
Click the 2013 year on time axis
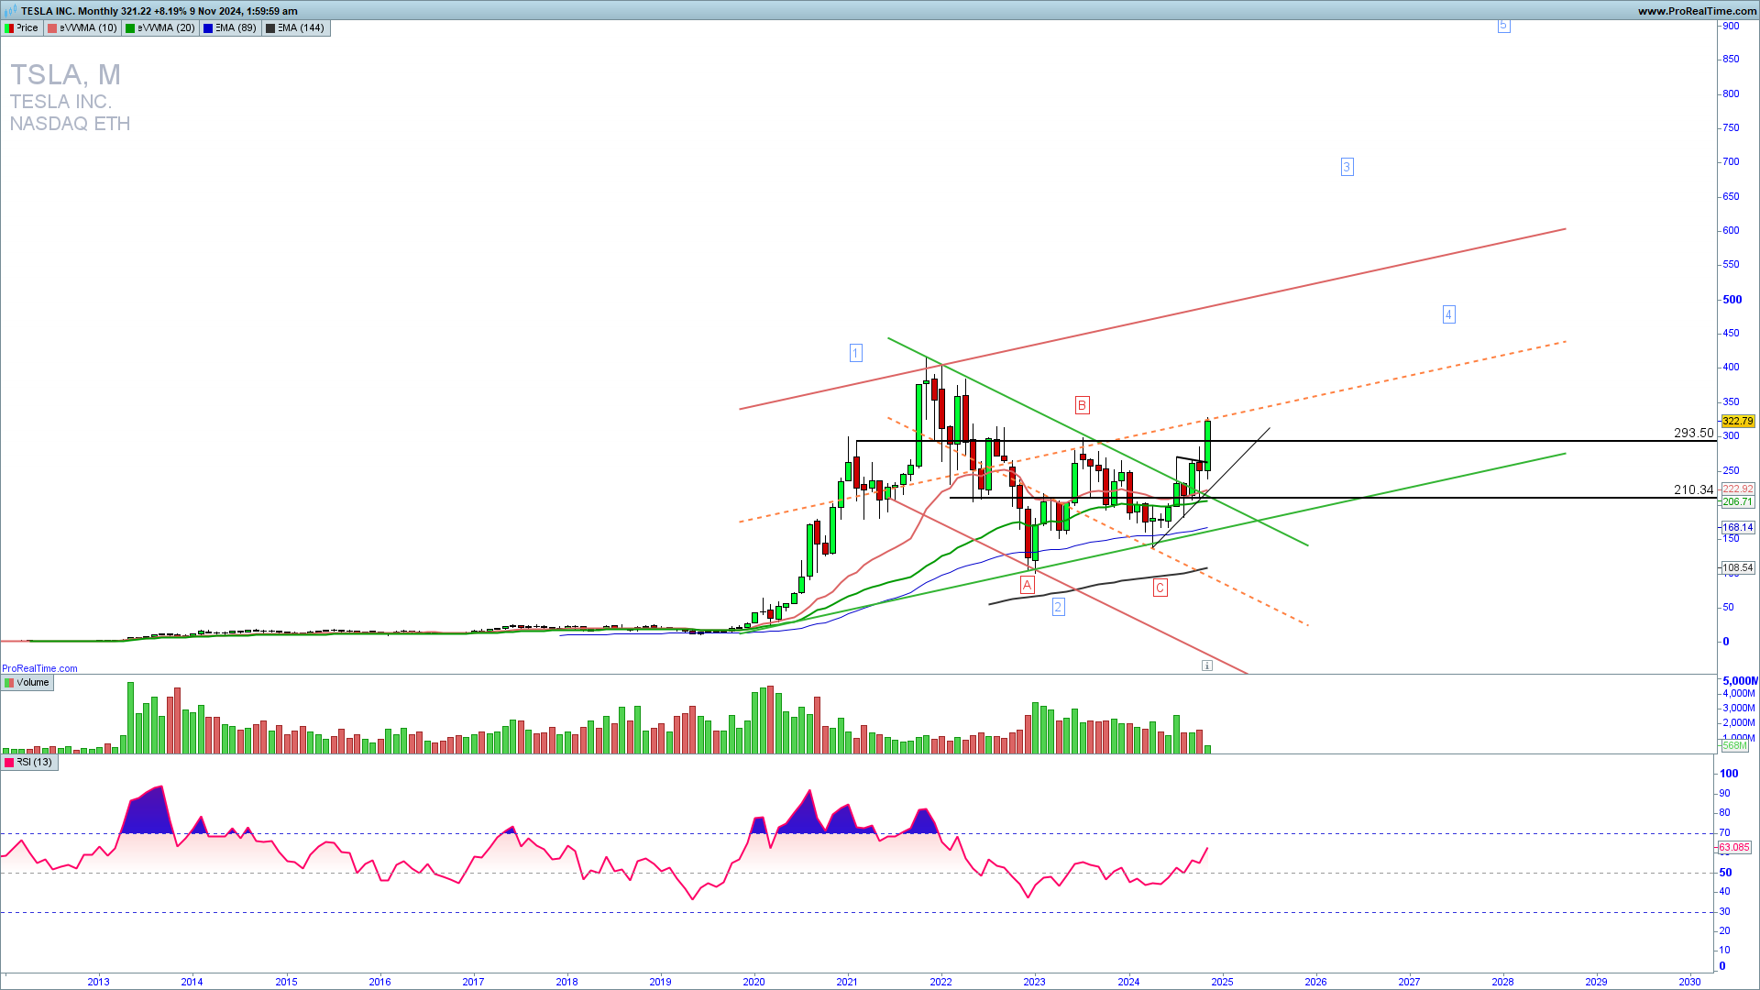[98, 982]
